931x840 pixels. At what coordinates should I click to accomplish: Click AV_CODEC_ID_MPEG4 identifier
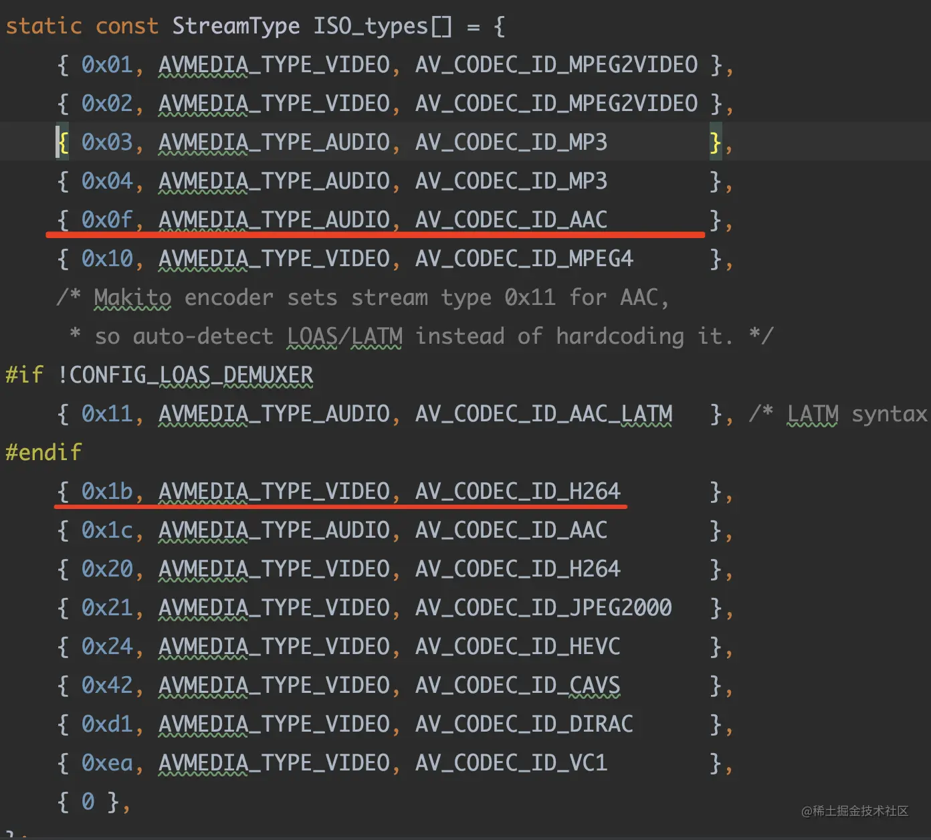(x=524, y=259)
